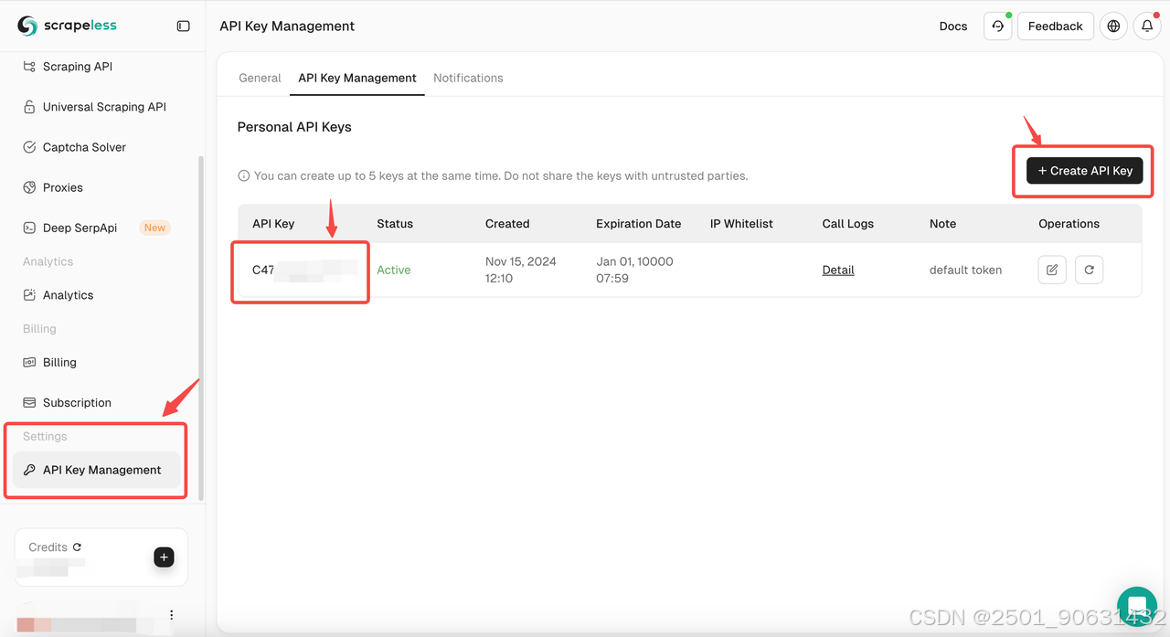The width and height of the screenshot is (1170, 637).
Task: Regenerate the default token key
Action: [1089, 270]
